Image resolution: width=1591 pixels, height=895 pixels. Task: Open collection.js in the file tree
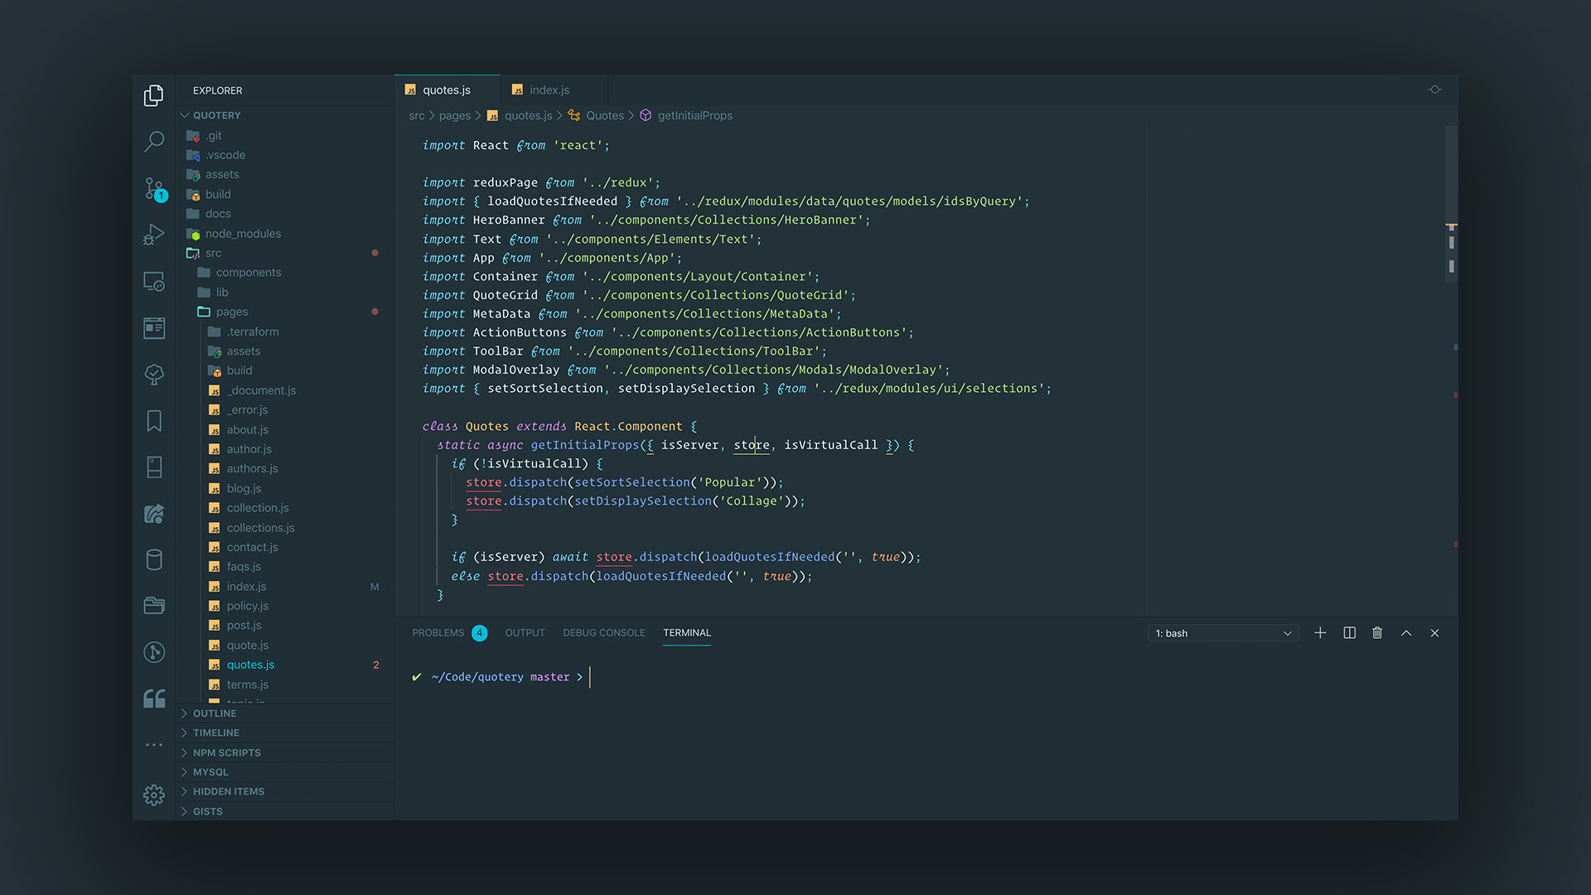[258, 508]
